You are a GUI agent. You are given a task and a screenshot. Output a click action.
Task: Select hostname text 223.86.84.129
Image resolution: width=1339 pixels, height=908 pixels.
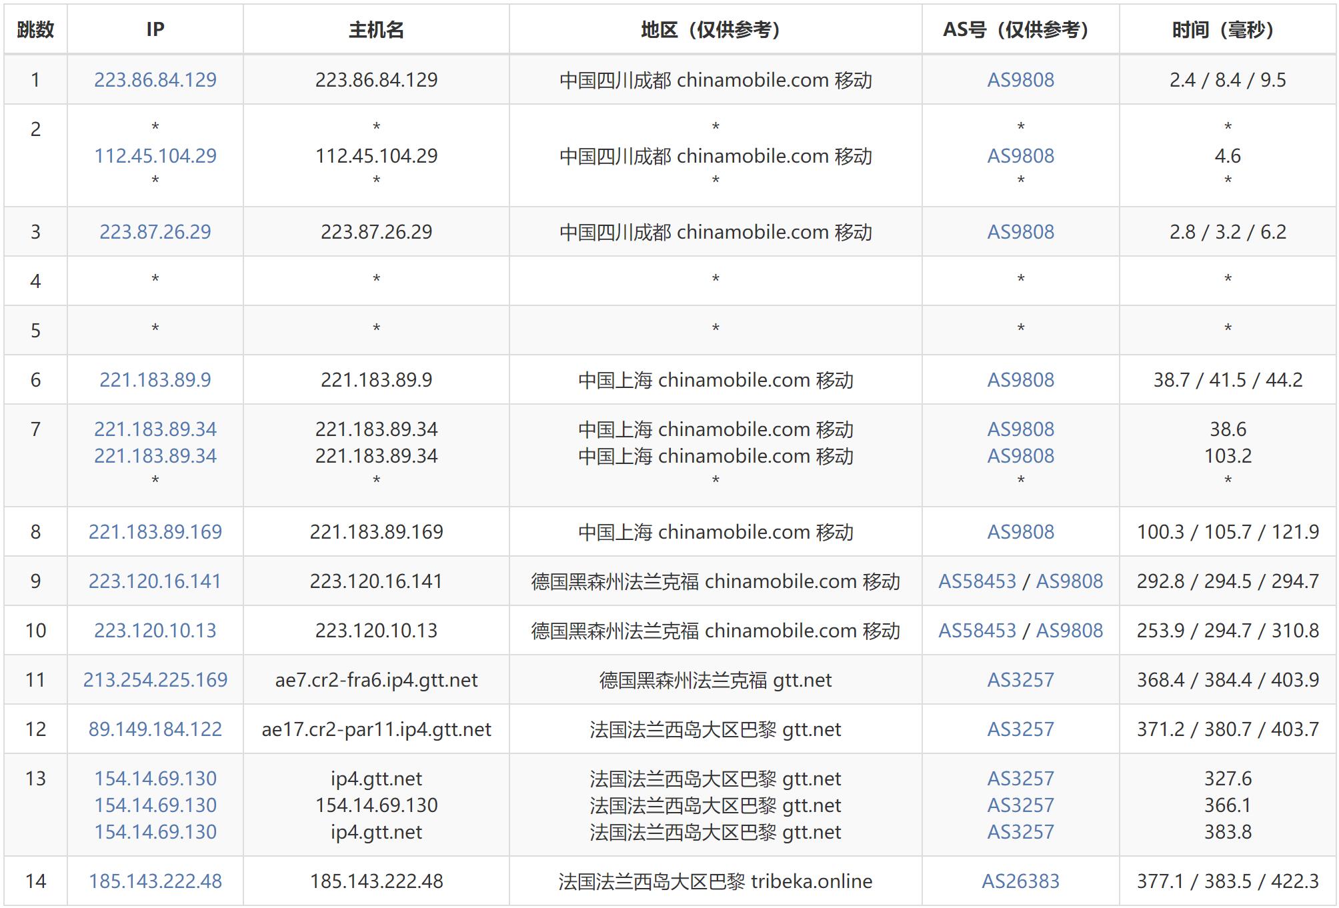[376, 80]
